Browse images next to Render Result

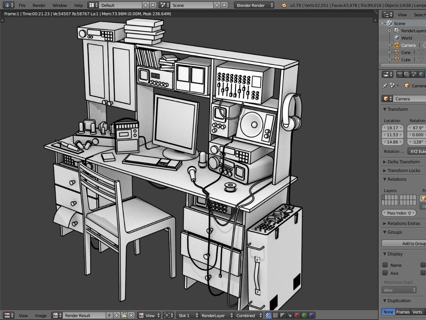tap(57, 315)
